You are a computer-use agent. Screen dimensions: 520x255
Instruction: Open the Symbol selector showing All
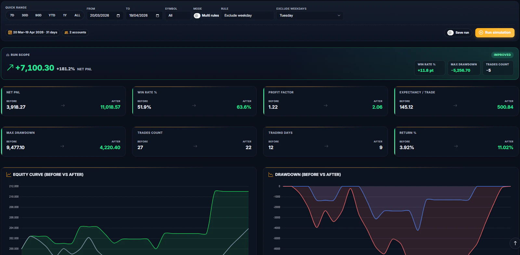(178, 16)
